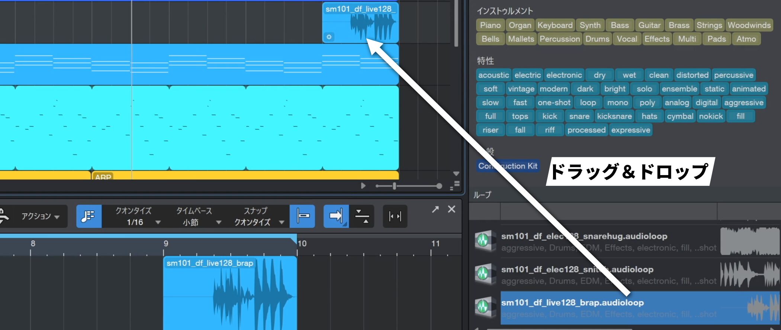The width and height of the screenshot is (781, 330).
Task: Toggle the snap to grid icon
Action: 302,216
